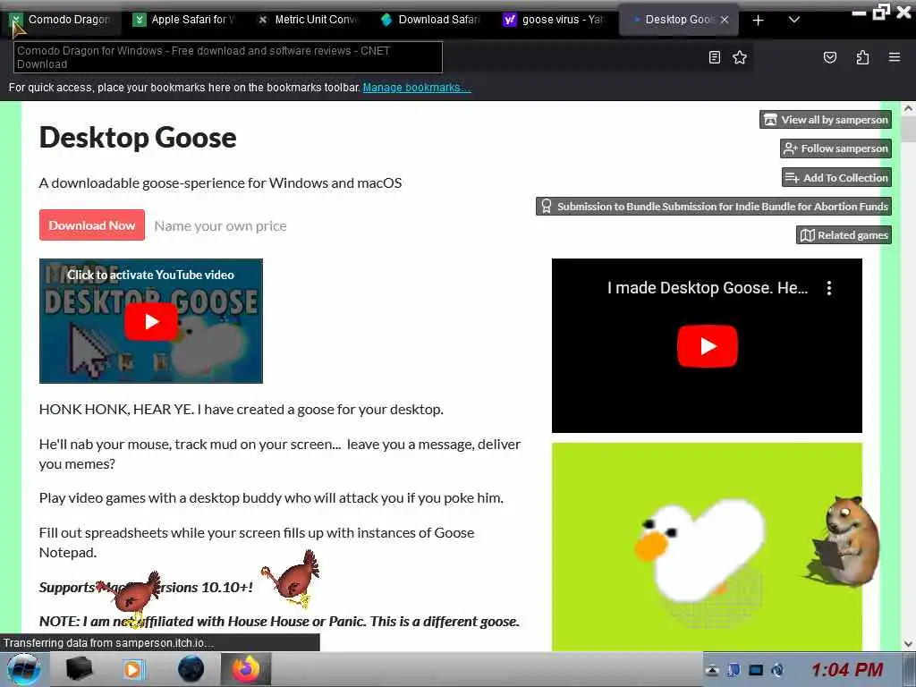Click the Desktop Goose heading
This screenshot has height=687, width=916.
click(x=138, y=138)
